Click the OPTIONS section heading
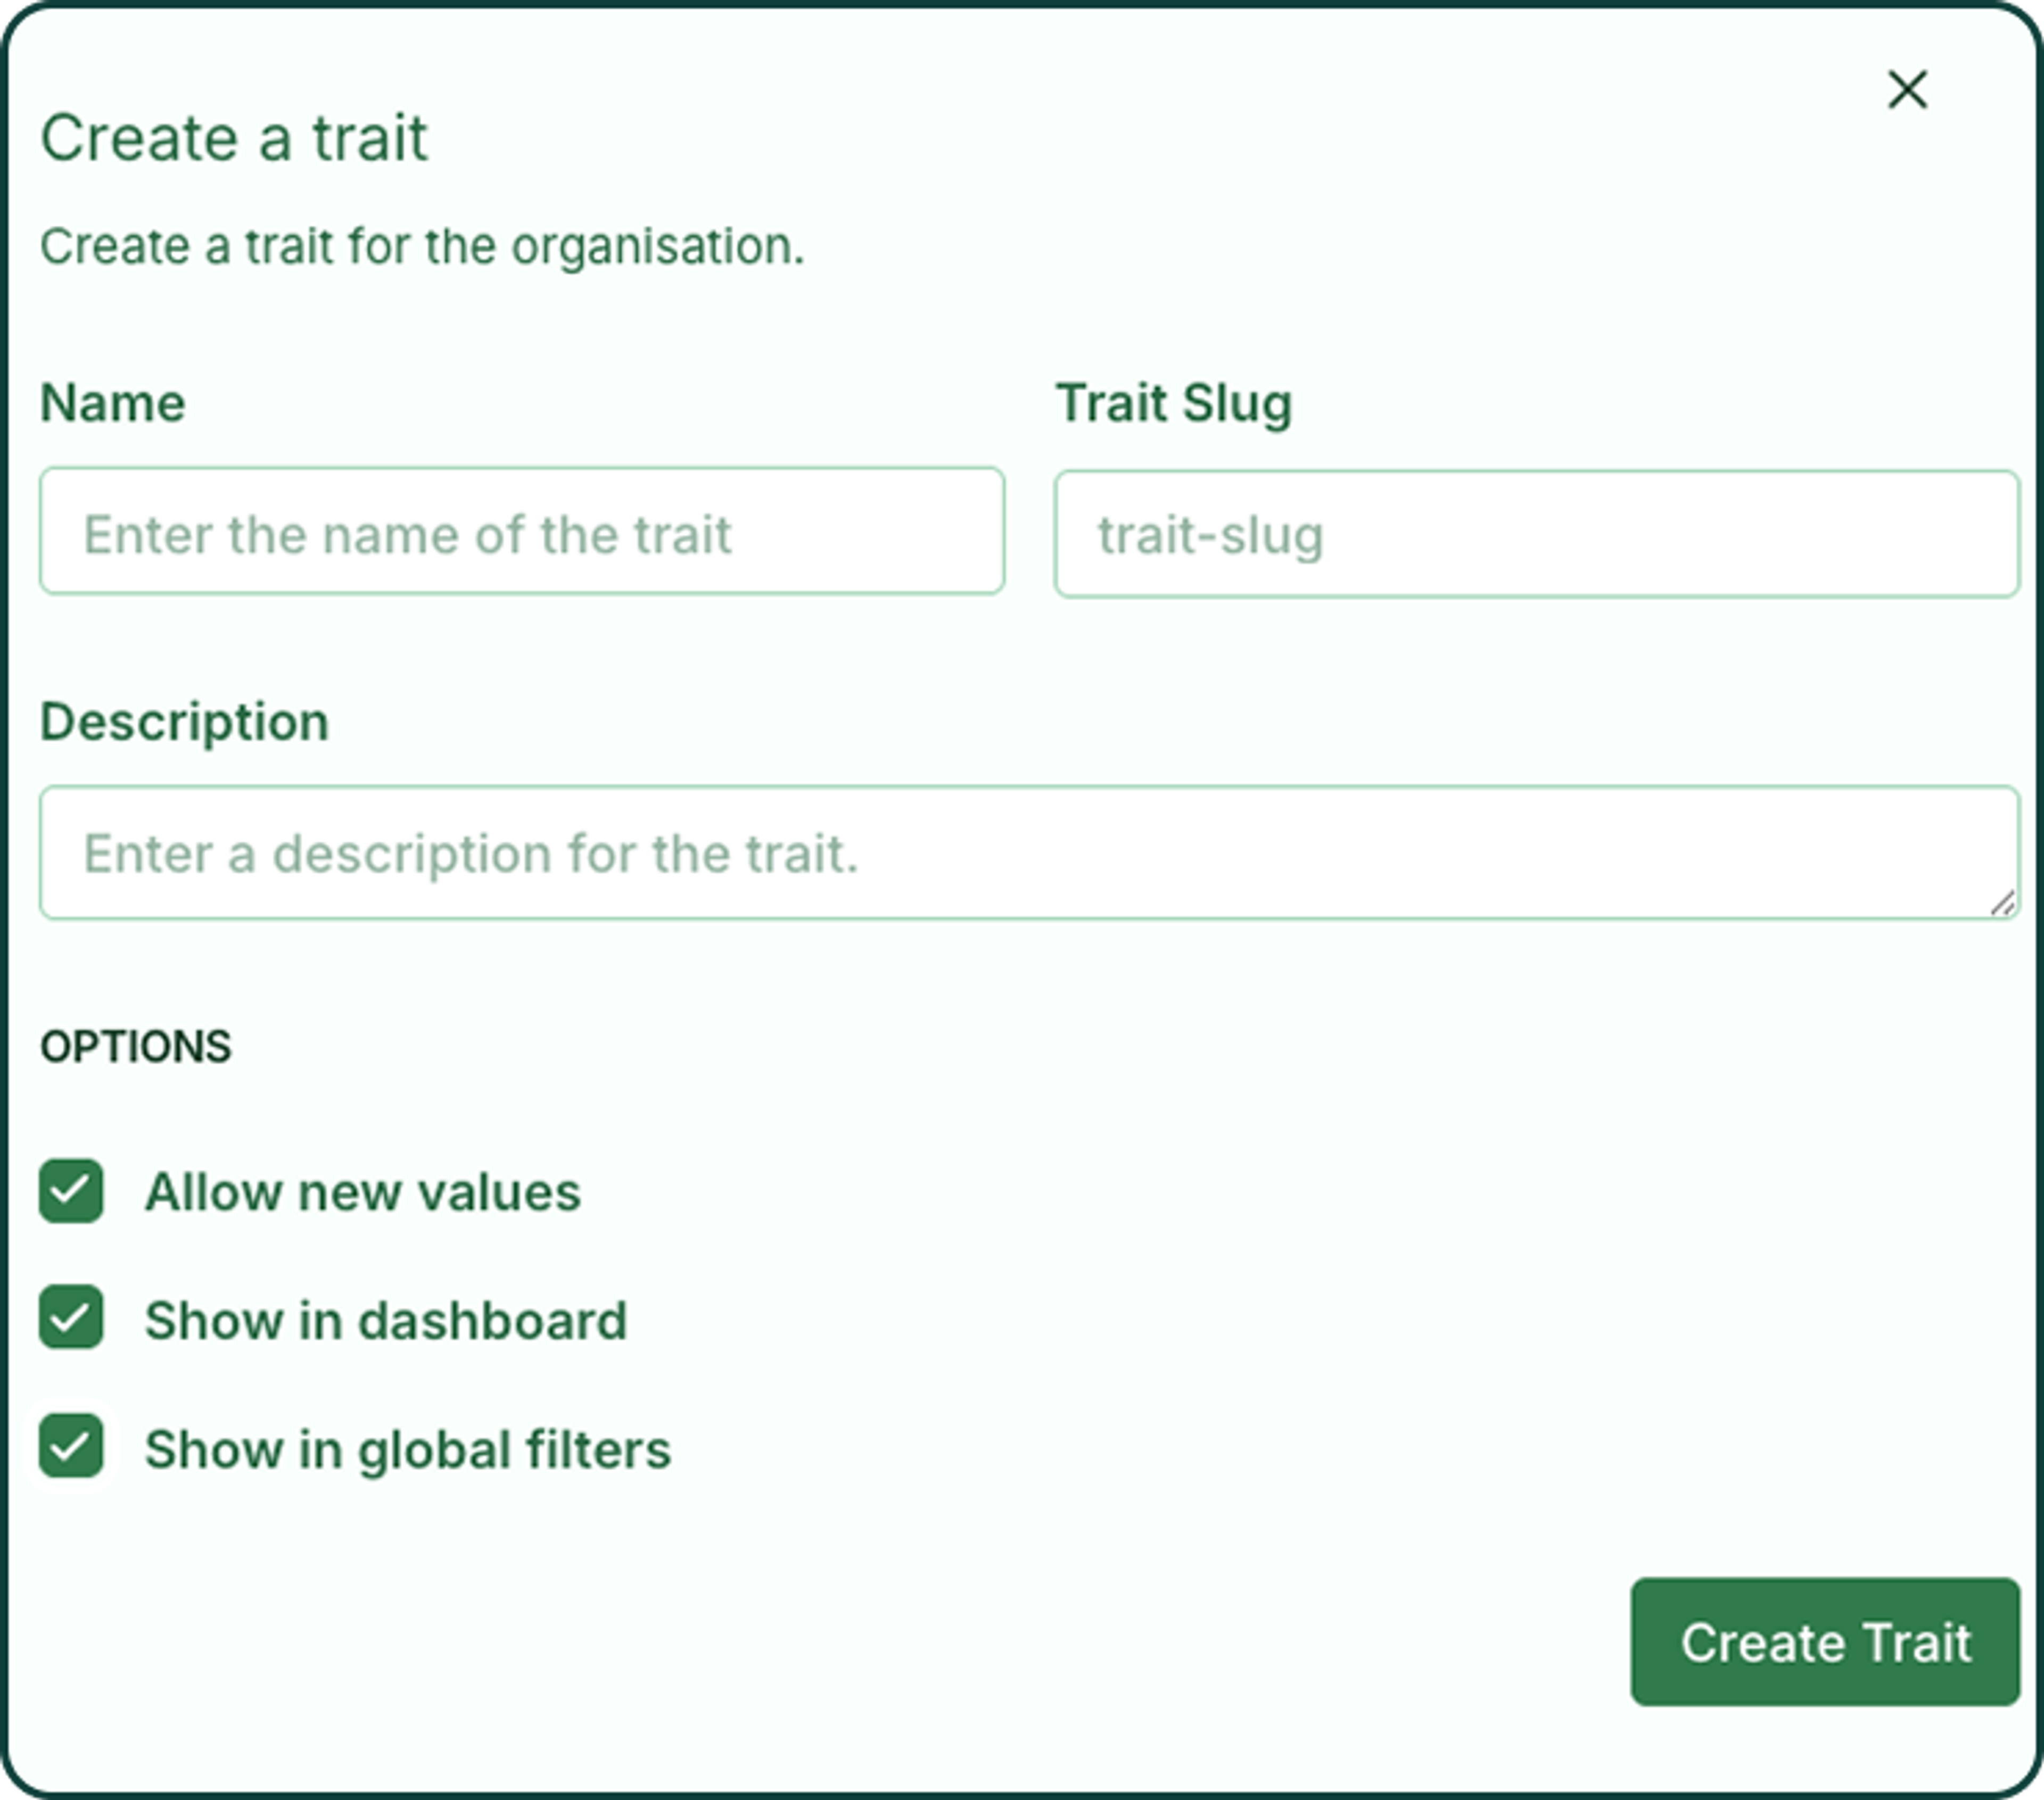This screenshot has width=2044, height=1800. 136,1048
